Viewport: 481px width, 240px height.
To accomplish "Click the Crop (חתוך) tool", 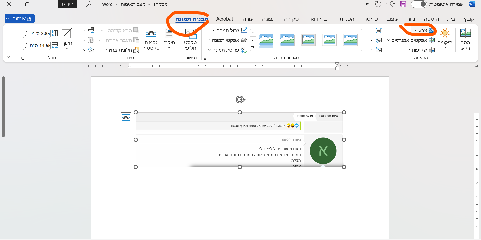I will [67, 39].
